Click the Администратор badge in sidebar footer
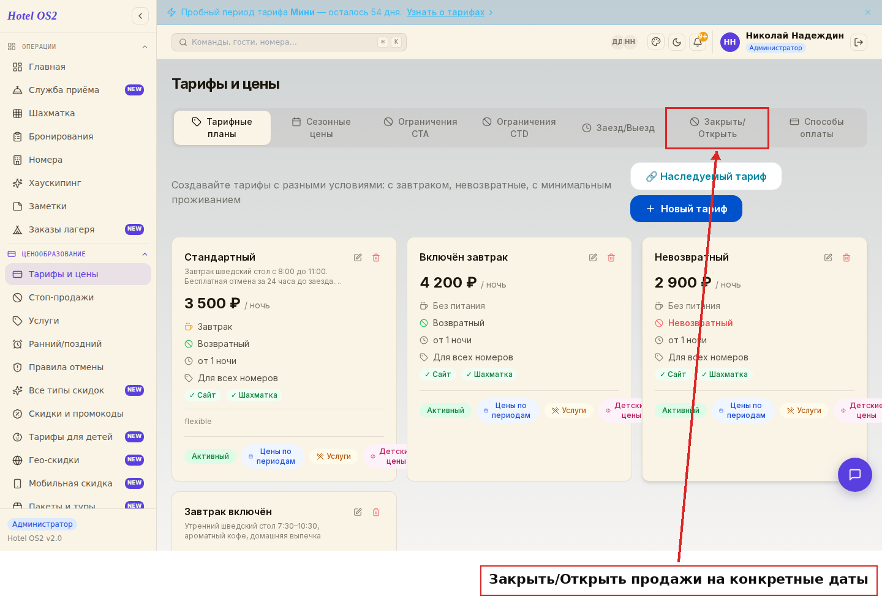 [42, 524]
